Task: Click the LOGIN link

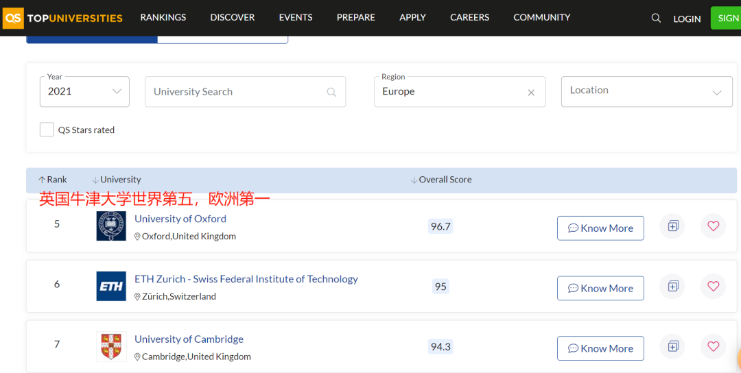Action: click(687, 19)
